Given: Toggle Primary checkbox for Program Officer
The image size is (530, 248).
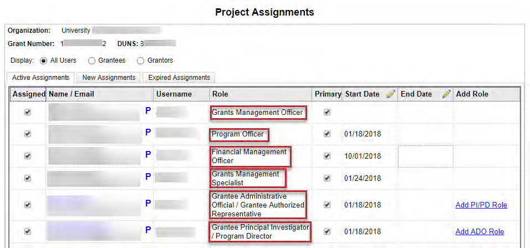Looking at the screenshot, I should coord(327,134).
